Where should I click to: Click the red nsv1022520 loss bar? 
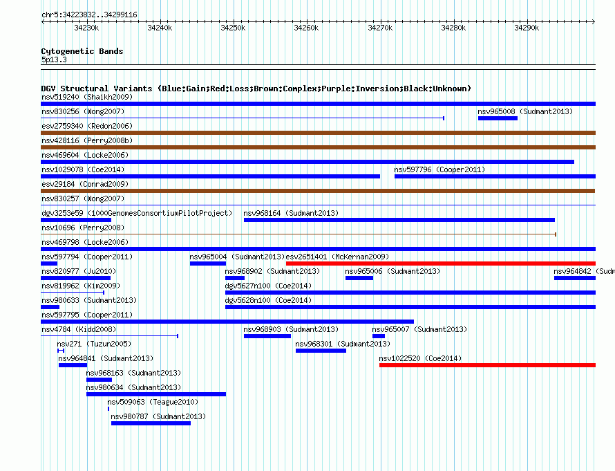(488, 365)
